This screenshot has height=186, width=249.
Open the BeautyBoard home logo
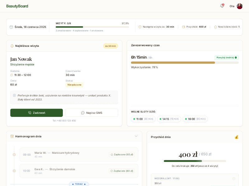pyautogui.click(x=17, y=6)
